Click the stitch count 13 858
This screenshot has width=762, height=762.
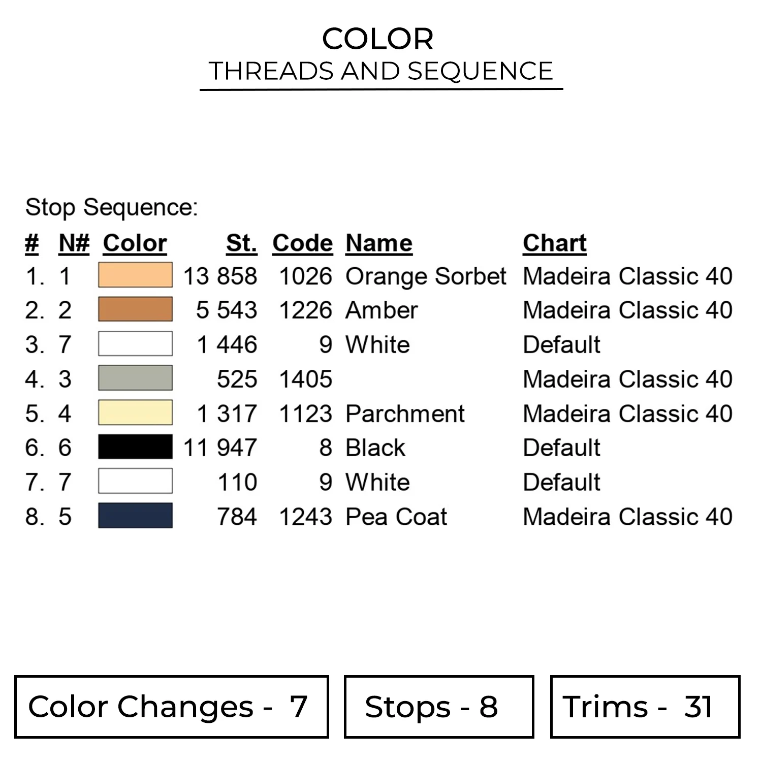220,276
